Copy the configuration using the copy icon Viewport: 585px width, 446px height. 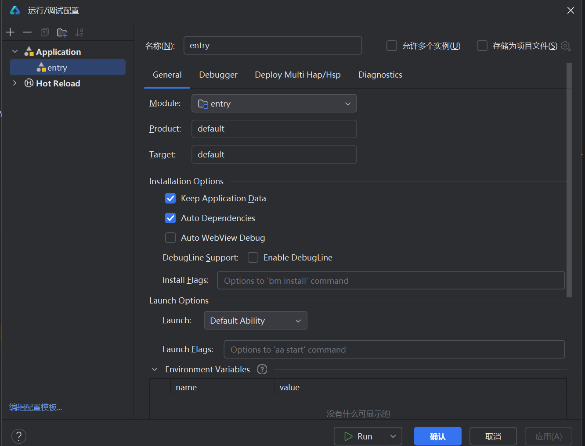44,32
